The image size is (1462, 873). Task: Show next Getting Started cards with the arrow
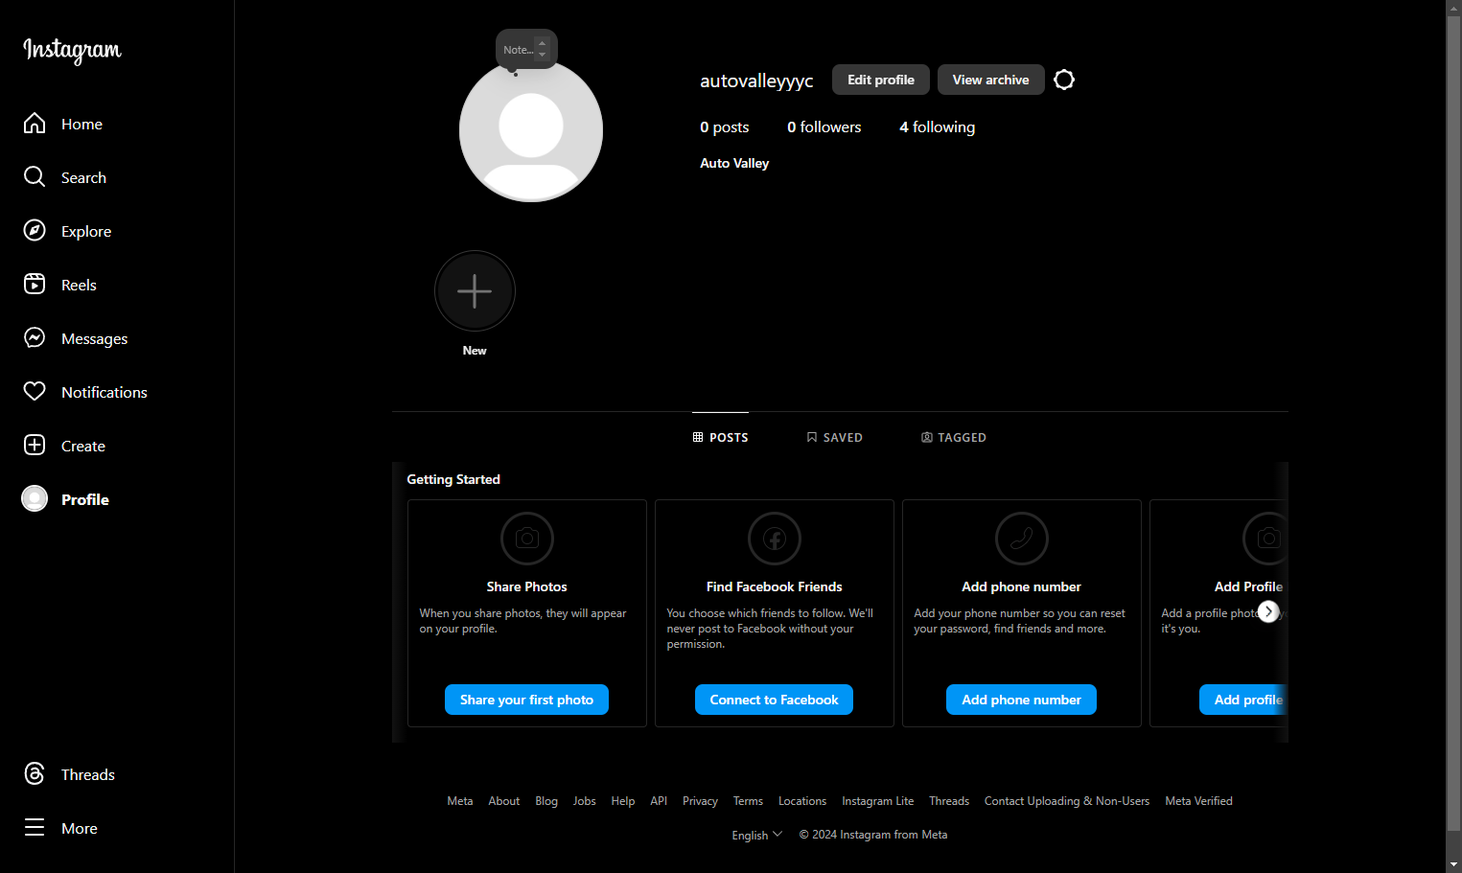(x=1268, y=611)
